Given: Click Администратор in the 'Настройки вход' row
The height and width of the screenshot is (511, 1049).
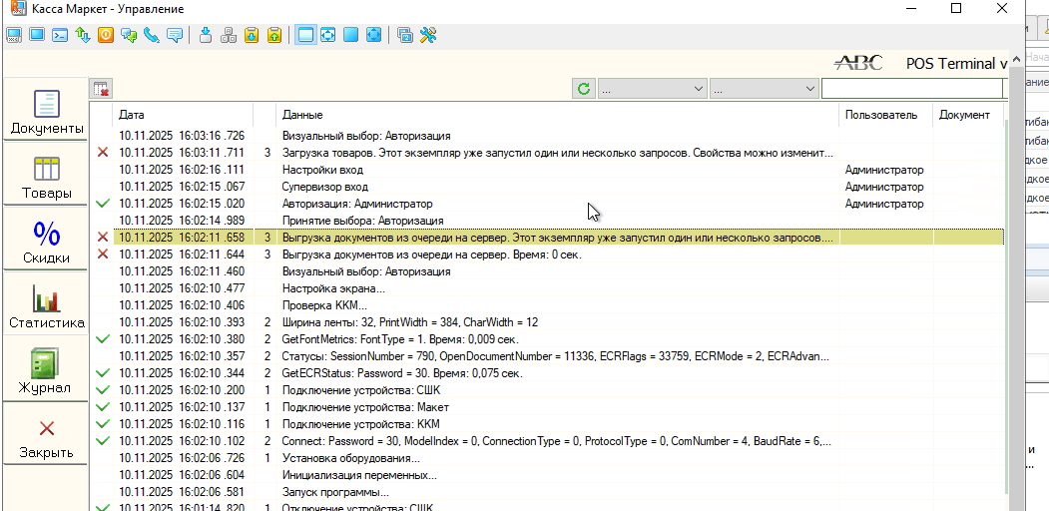Looking at the screenshot, I should pyautogui.click(x=884, y=170).
